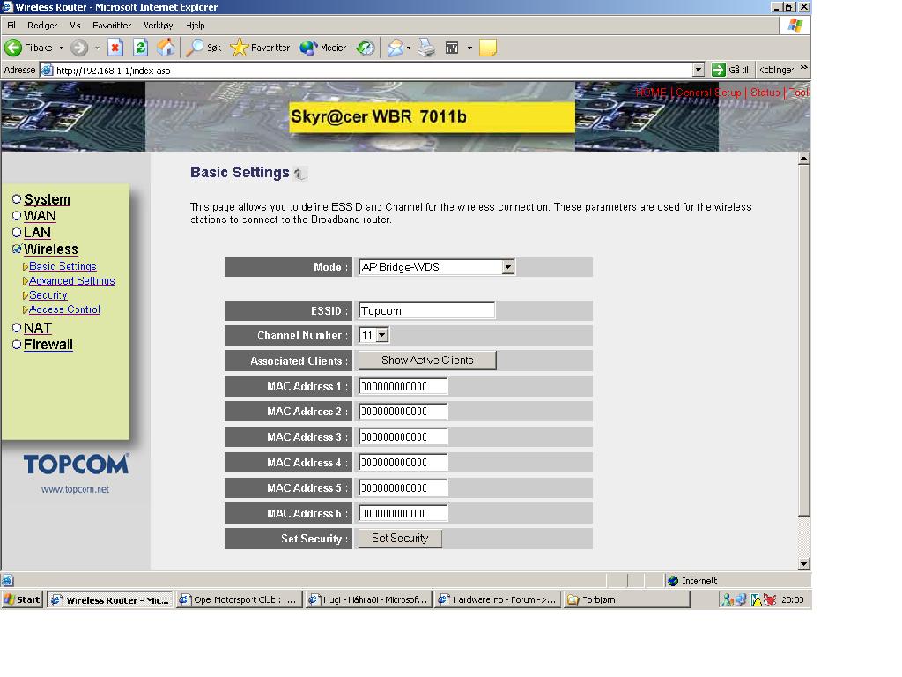The width and height of the screenshot is (902, 677).
Task: Toggle the Wireless menu checkmark
Action: click(x=17, y=249)
